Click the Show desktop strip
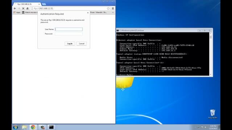This screenshot has height=130, width=232. (x=219, y=127)
